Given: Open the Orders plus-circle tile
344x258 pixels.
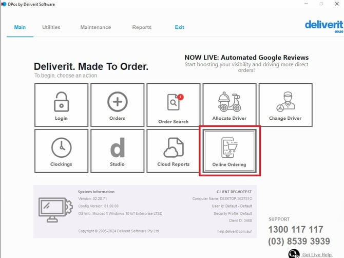Looking at the screenshot, I should coord(118,105).
